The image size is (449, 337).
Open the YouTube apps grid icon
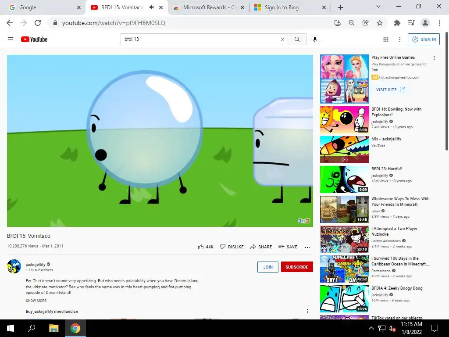386,39
